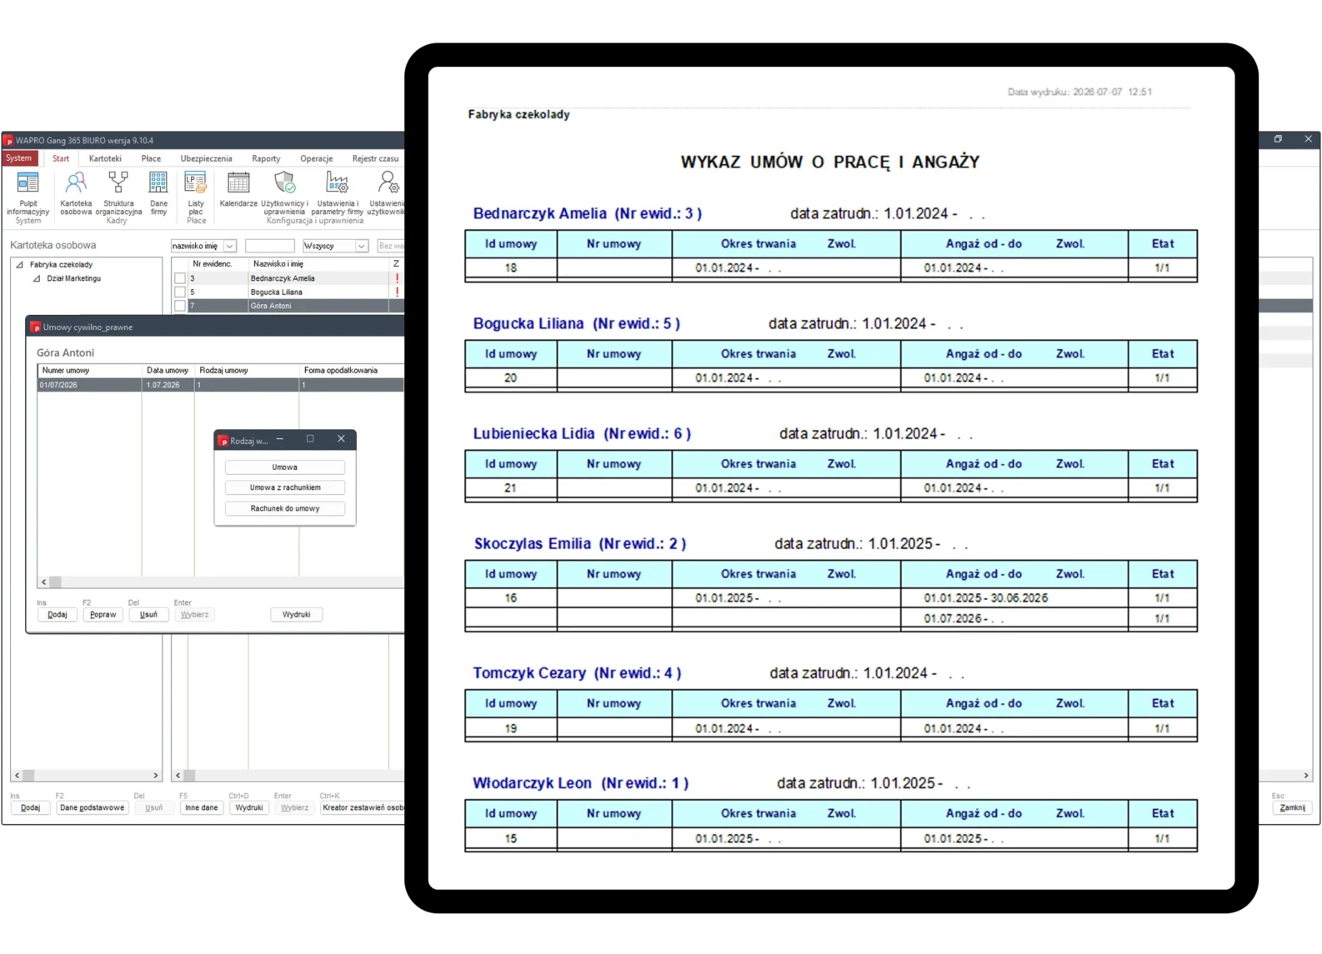
Task: Tick the checkbox for Bogucka Liliana
Action: (180, 292)
